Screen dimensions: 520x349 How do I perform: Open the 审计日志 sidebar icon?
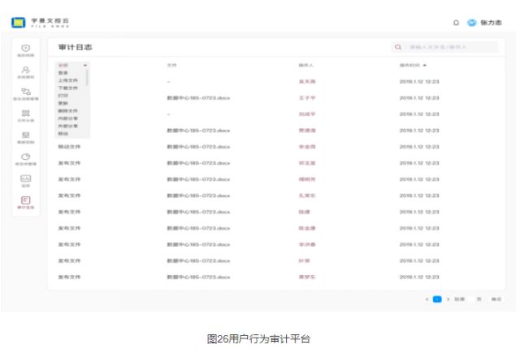coord(25,200)
